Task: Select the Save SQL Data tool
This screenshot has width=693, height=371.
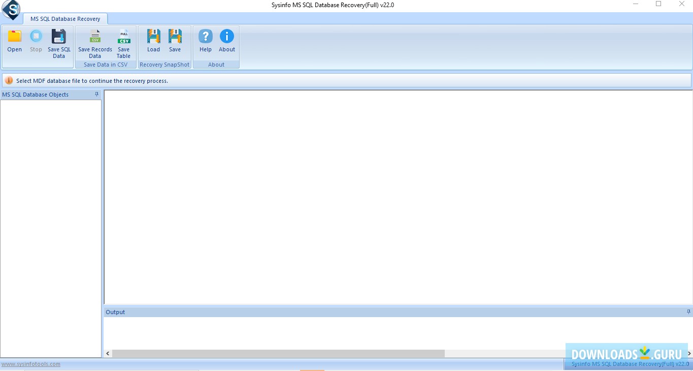Action: (59, 41)
